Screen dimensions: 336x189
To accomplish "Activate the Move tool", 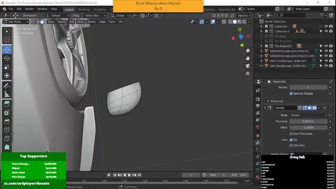I will [x=7, y=50].
